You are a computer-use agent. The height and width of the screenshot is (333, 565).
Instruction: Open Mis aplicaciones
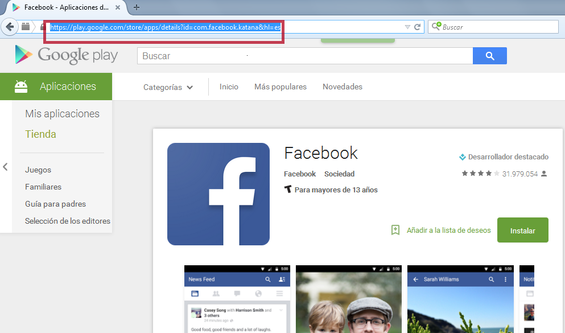click(63, 114)
